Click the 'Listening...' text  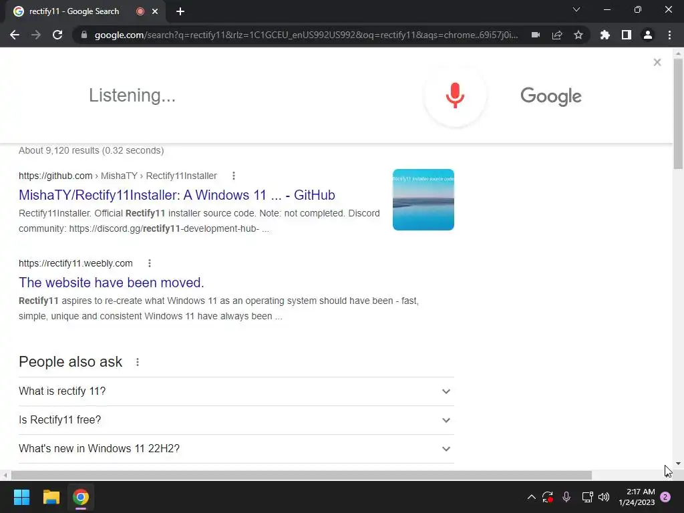tap(132, 96)
